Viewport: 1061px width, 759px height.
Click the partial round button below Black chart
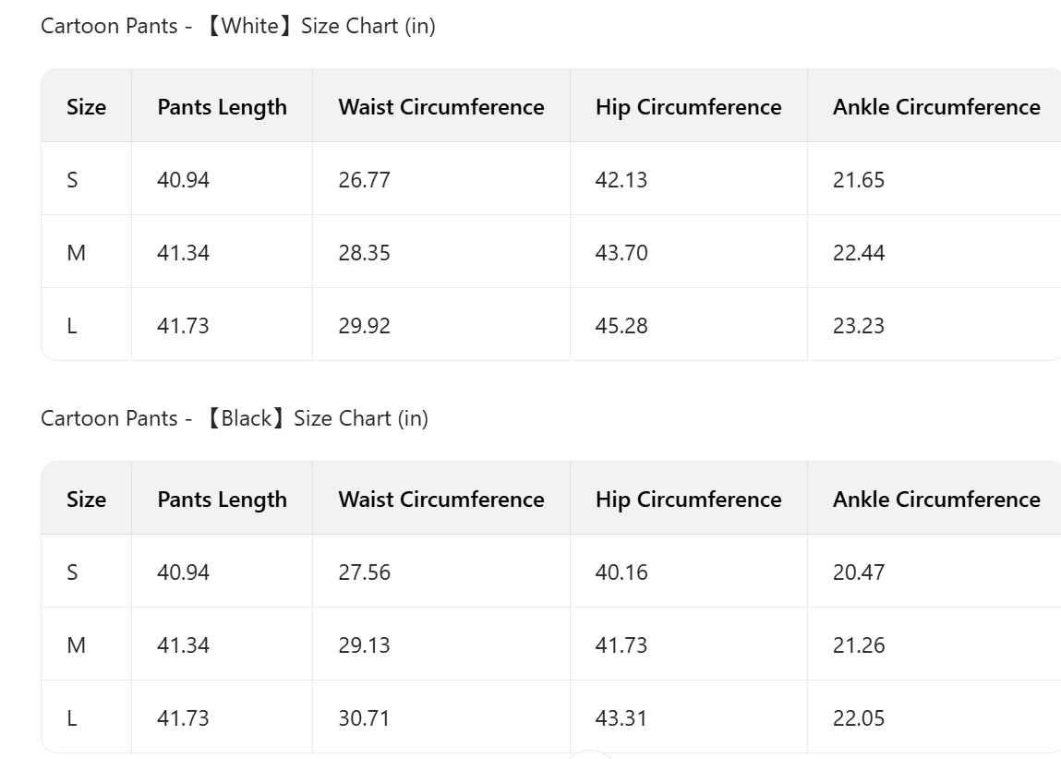coord(590,755)
